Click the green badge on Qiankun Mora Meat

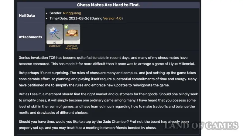pyautogui.click(x=66, y=27)
